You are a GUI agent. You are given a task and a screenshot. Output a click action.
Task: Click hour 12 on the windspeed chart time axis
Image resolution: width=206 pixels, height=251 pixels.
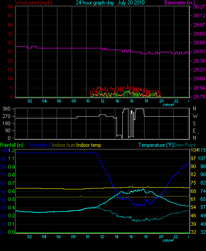(x=102, y=101)
